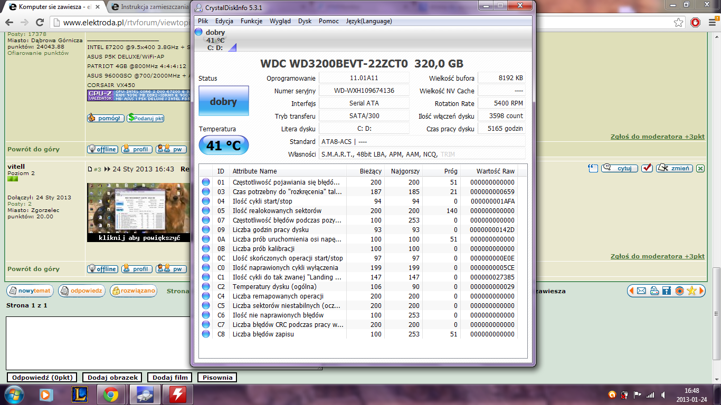Click the eye watch-topic icon
721x405 pixels.
click(x=679, y=291)
